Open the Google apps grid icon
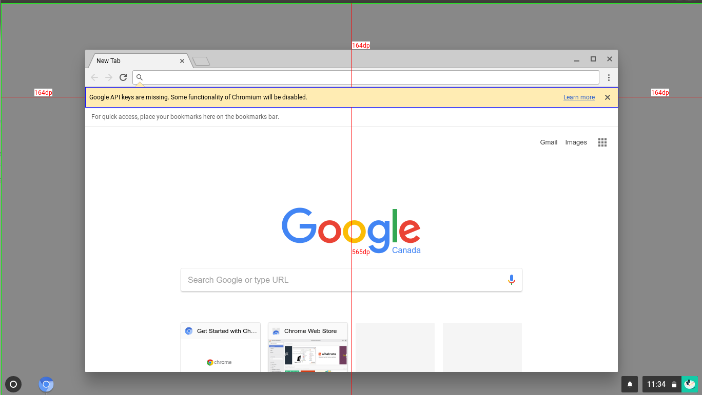The image size is (702, 395). 602,142
